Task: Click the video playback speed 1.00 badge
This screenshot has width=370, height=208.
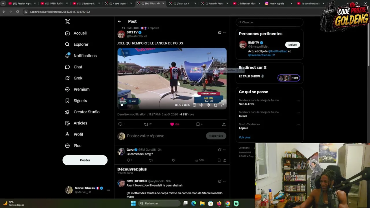Action: pos(125,53)
